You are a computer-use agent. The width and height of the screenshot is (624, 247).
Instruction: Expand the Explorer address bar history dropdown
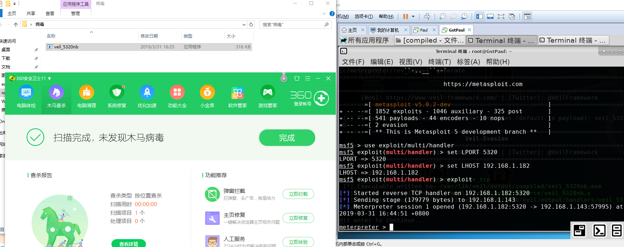click(244, 24)
